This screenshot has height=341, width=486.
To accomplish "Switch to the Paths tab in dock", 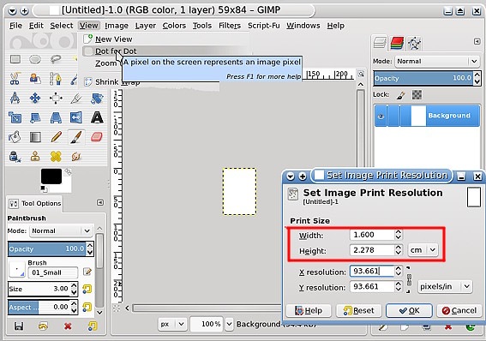I will click(x=415, y=43).
